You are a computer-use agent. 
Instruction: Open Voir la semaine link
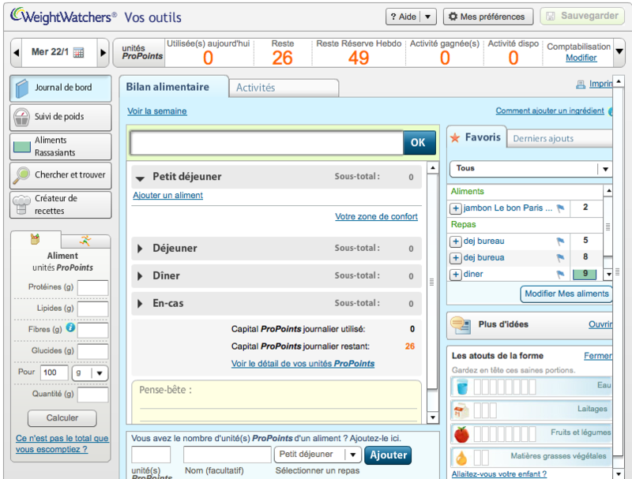[x=157, y=111]
